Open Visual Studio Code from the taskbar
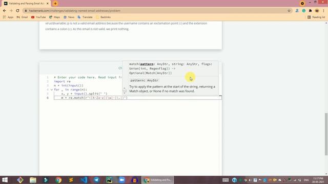This screenshot has height=184, width=328. 84,180
